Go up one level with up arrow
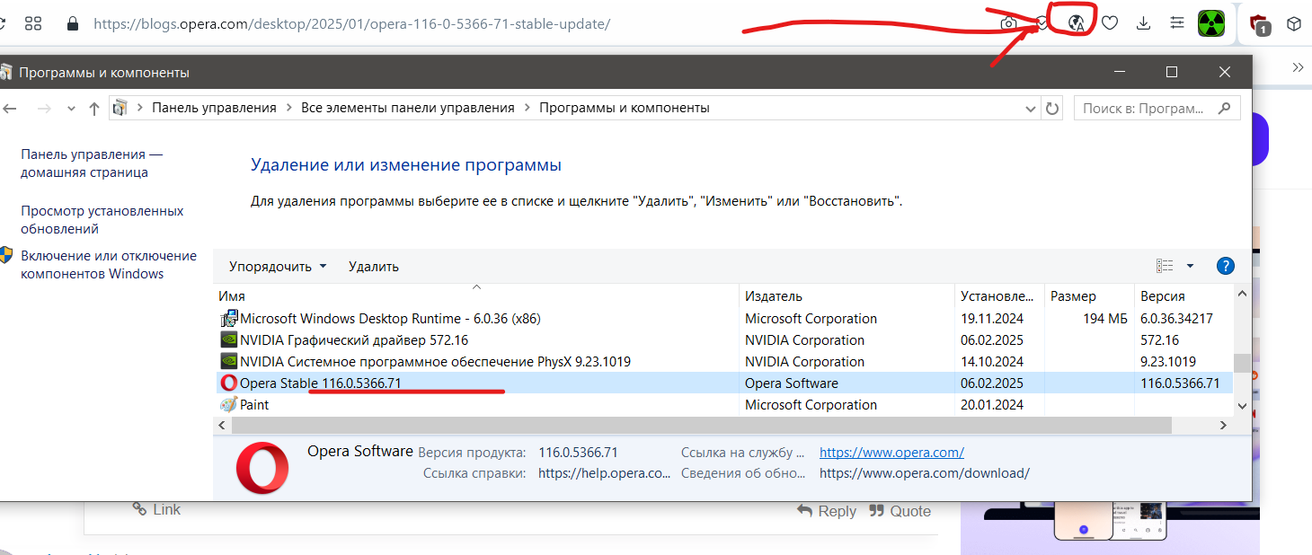Screen dimensions: 1312x555 point(94,109)
